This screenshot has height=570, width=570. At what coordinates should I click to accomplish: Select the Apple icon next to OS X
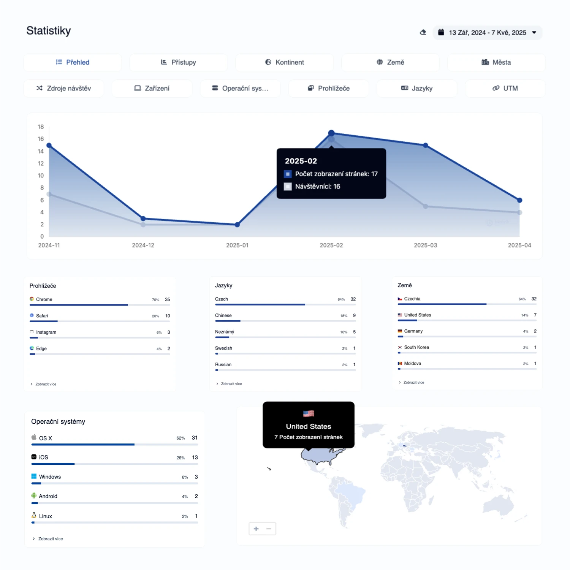[34, 437]
